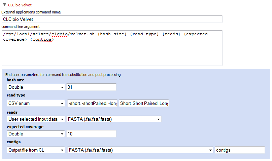Open the hash size type dropdown
The width and height of the screenshot is (272, 161).
36,87
